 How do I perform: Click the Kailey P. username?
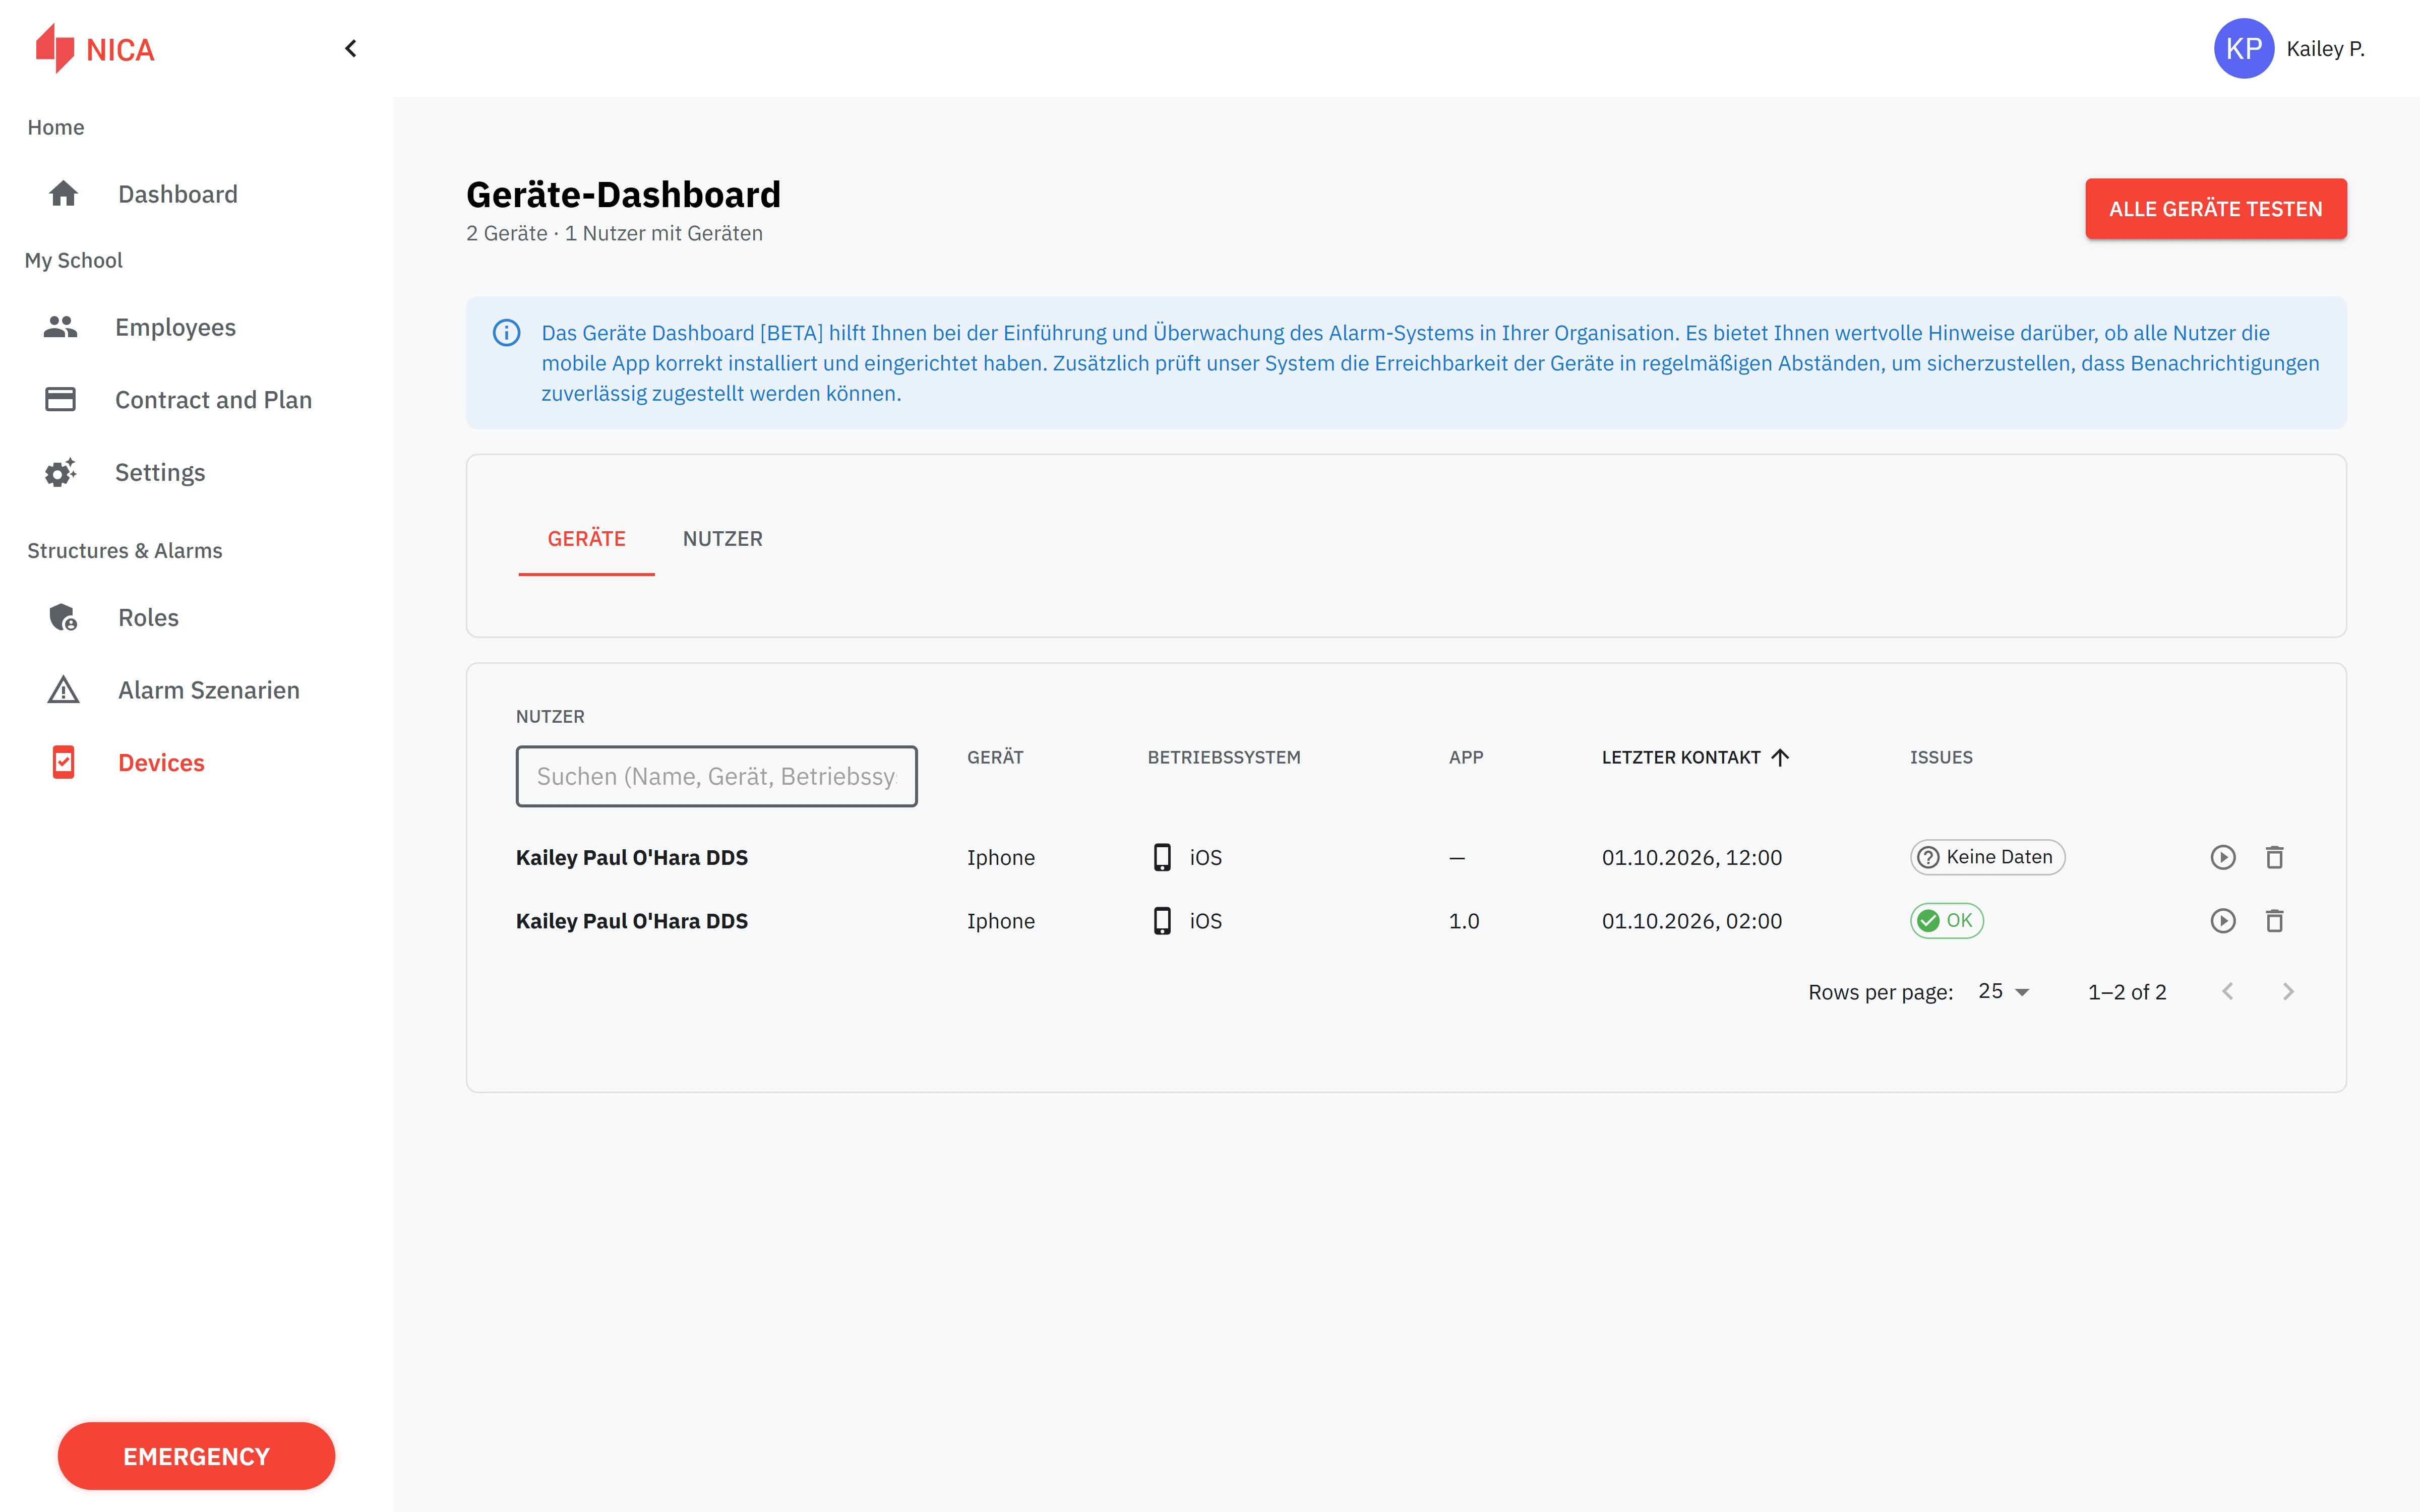tap(2325, 48)
